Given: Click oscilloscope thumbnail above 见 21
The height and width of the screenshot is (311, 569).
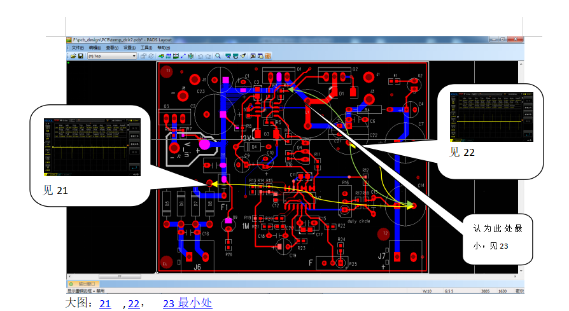Looking at the screenshot, I should [92, 147].
